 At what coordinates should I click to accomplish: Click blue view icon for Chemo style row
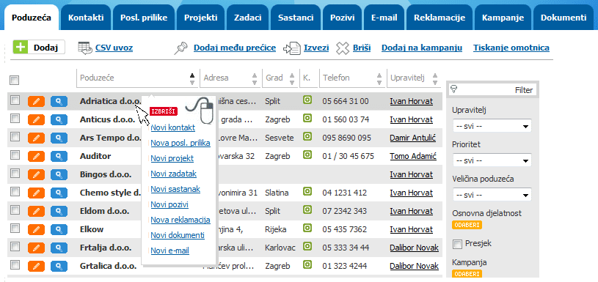coord(59,193)
